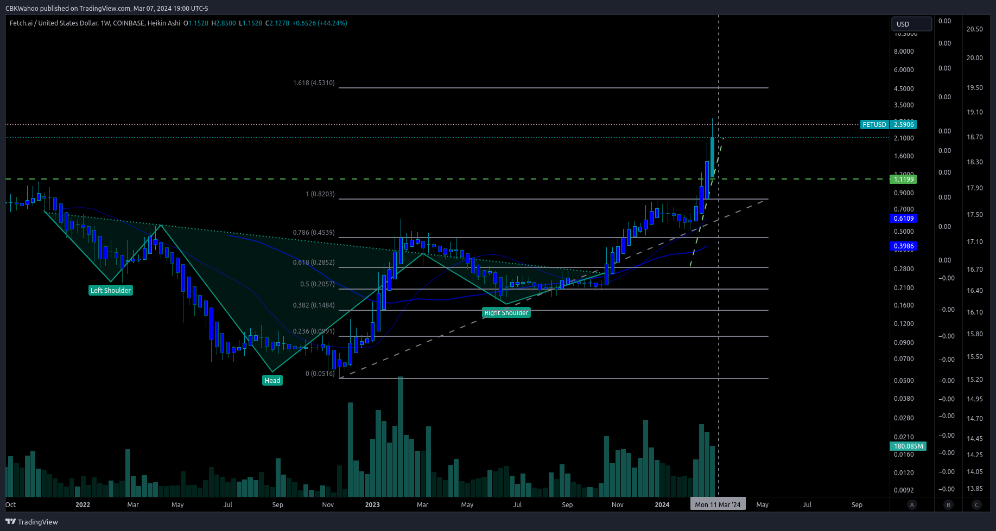Click the green 1.1199 price label

click(904, 180)
